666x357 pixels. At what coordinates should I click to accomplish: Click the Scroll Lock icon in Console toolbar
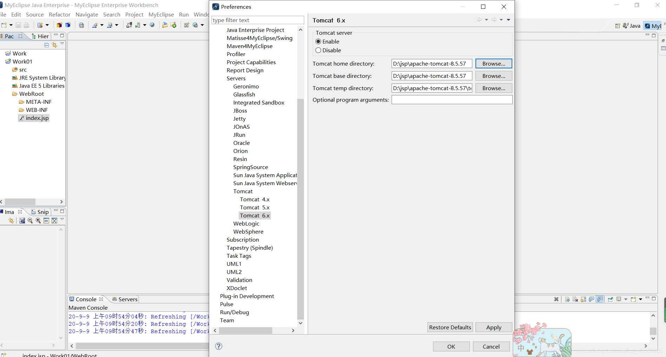point(583,299)
